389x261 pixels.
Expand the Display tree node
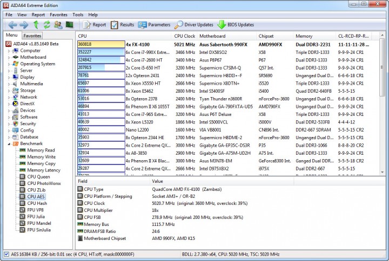tap(9, 77)
